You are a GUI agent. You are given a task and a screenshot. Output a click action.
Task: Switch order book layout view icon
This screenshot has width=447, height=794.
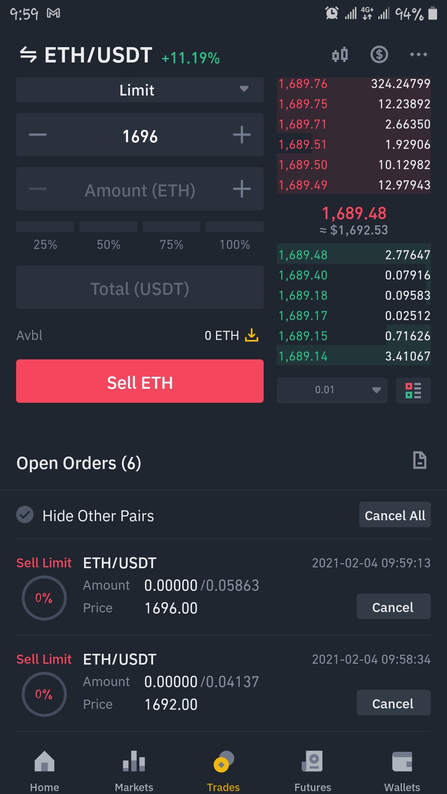tap(413, 390)
